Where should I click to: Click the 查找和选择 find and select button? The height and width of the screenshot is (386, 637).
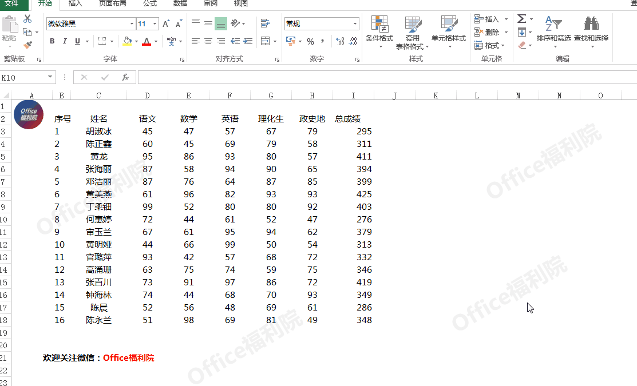591,32
